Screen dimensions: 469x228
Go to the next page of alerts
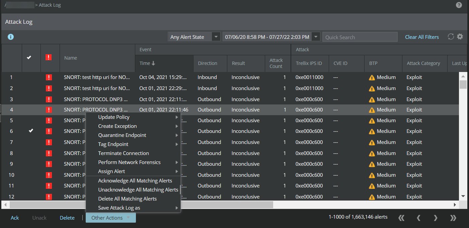[436, 218]
